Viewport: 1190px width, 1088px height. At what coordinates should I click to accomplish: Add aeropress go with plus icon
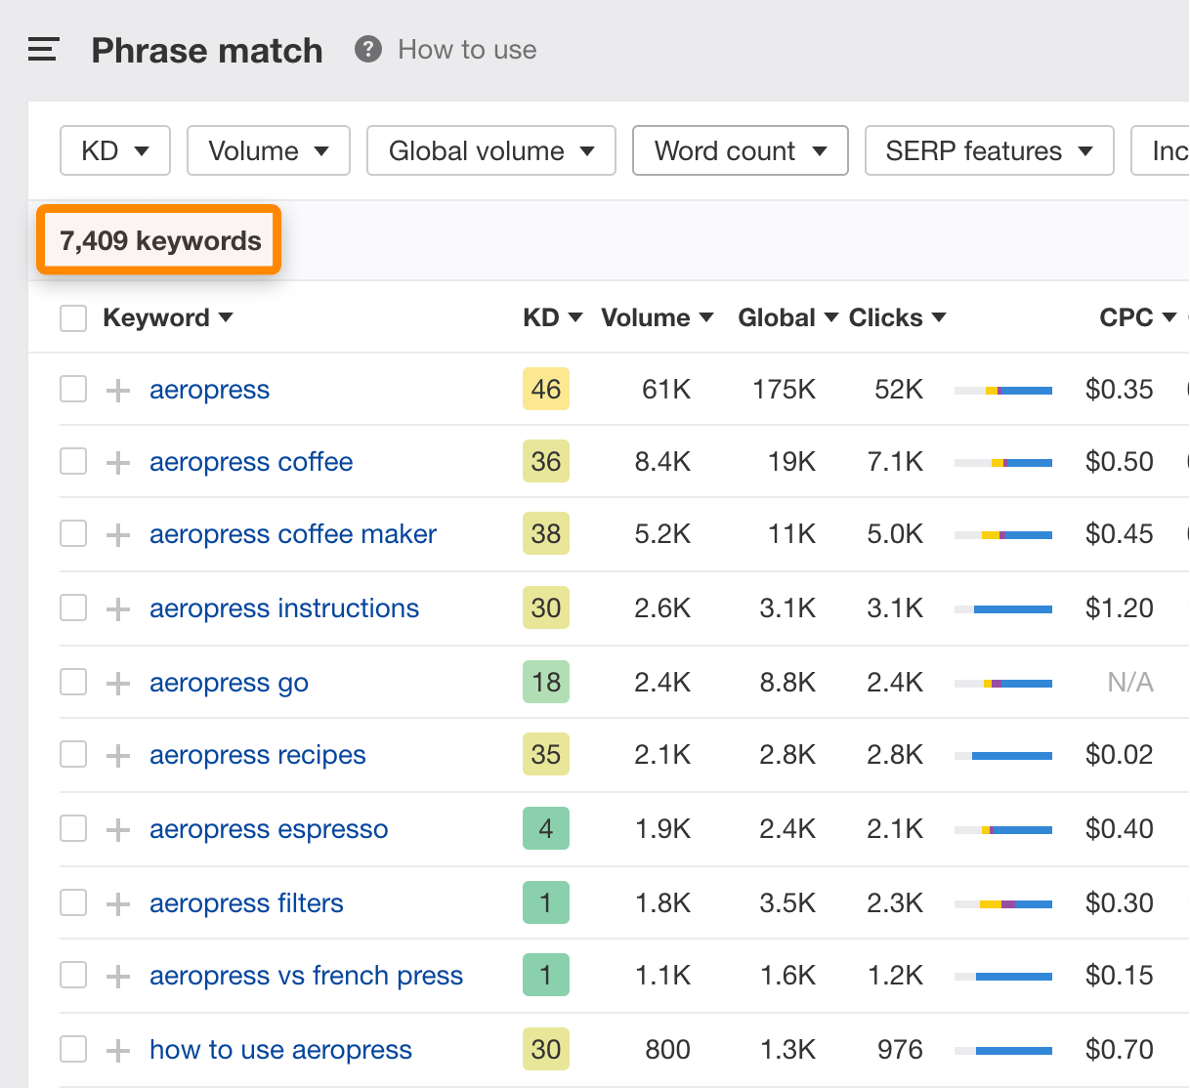coord(118,684)
